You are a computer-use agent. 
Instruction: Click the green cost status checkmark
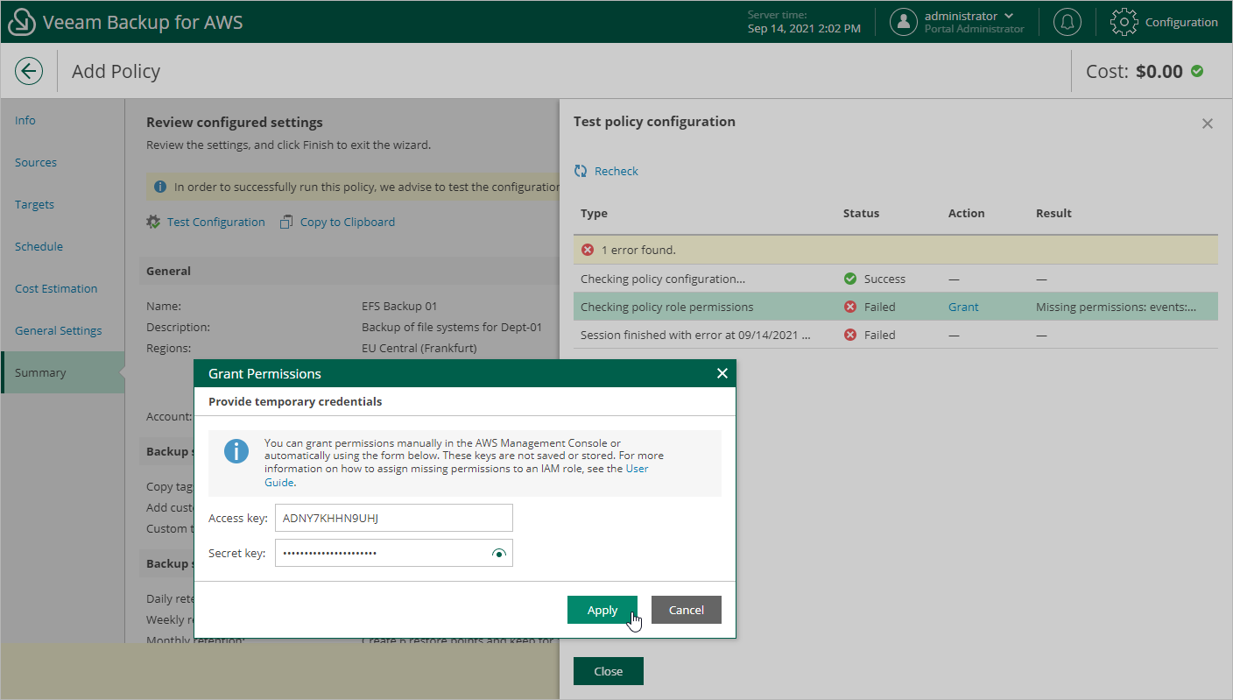coord(1197,71)
